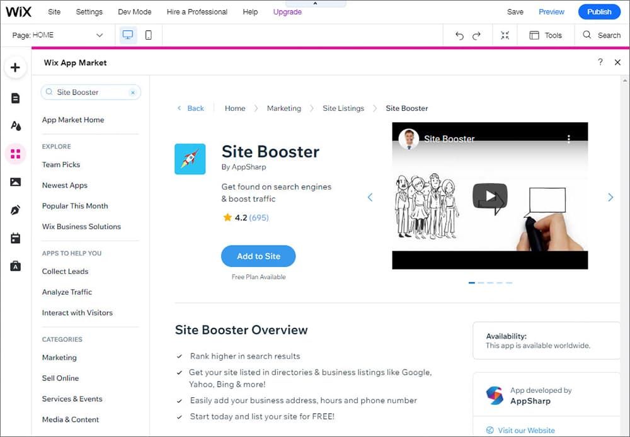Show the next carousel slide
Viewport: 630px width, 437px height.
610,197
